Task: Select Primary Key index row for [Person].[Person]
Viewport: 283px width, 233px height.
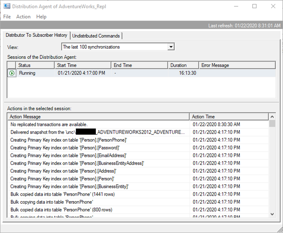Action: 138,179
